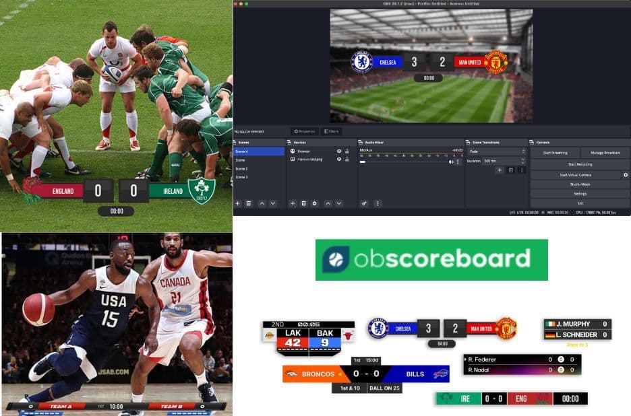Click REC 00:00:00 status indicator
631x416 pixels.
pos(555,212)
